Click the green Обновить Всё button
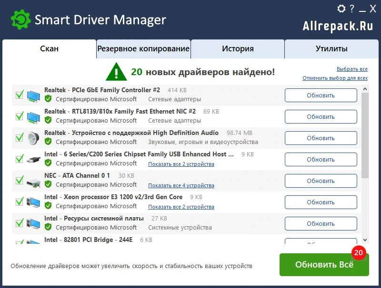381x288 pixels. pyautogui.click(x=324, y=265)
